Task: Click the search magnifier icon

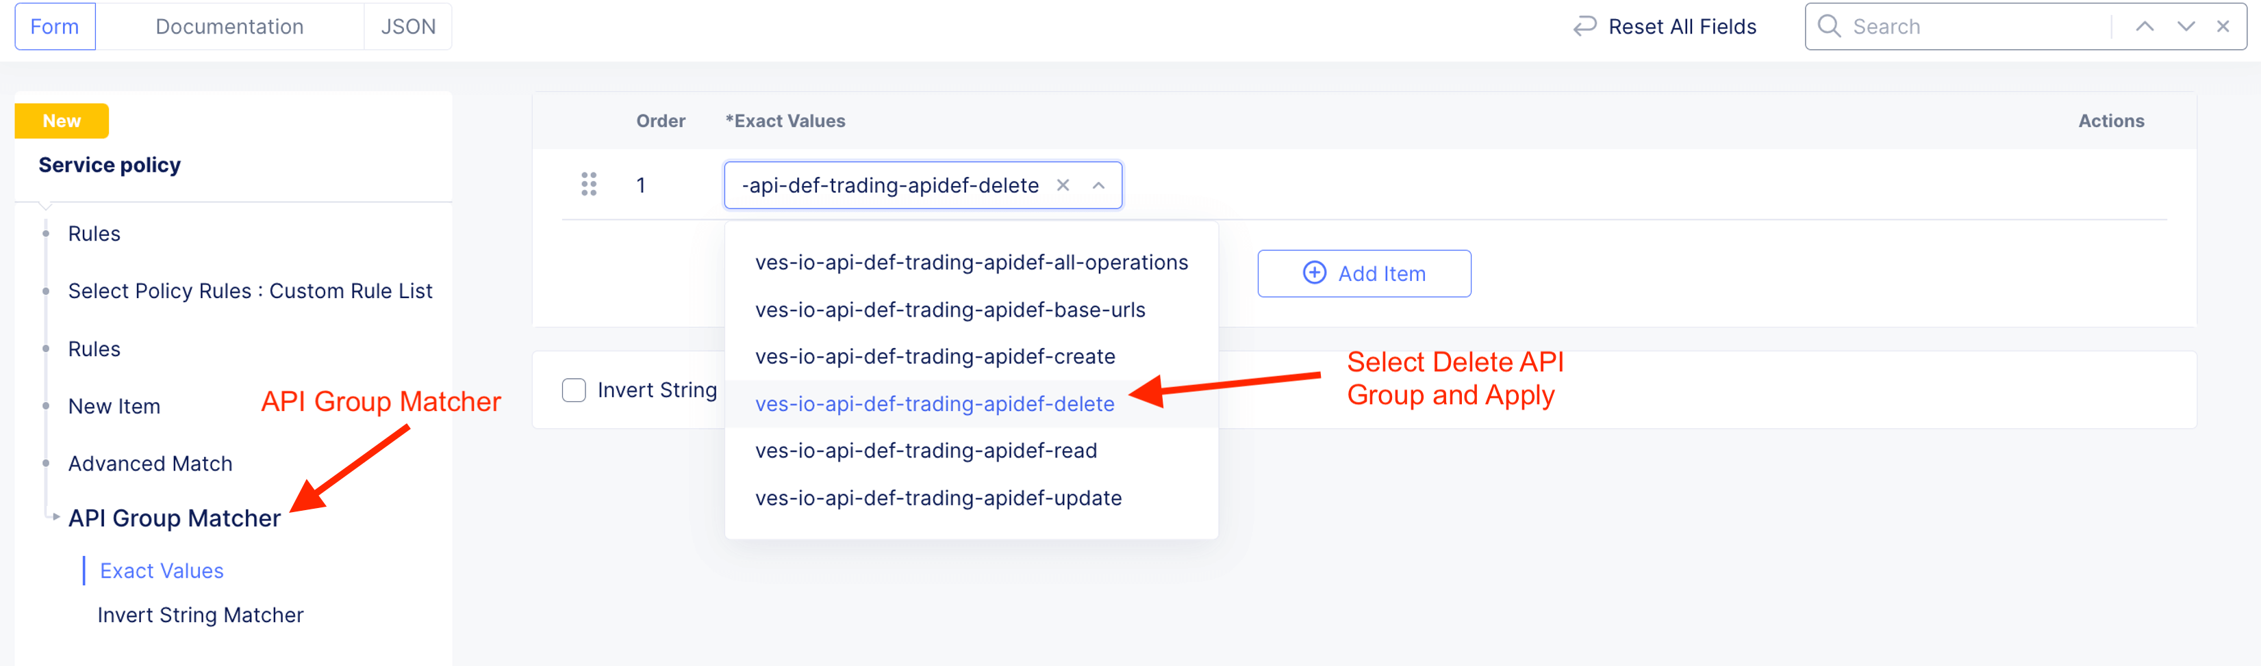Action: tap(1829, 26)
